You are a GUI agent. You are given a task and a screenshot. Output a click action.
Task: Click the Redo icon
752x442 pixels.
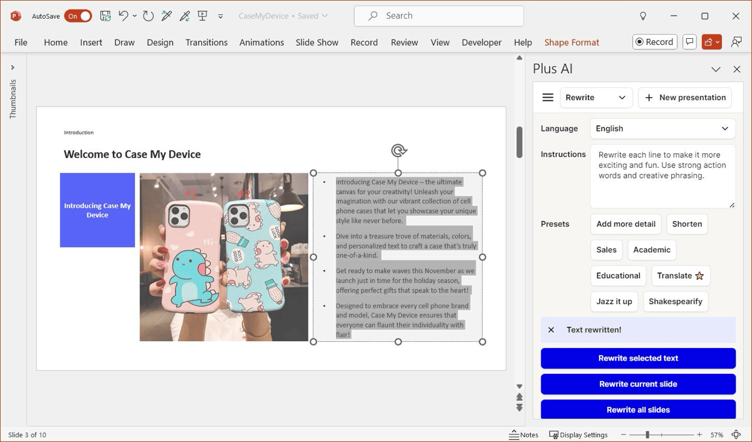(149, 16)
